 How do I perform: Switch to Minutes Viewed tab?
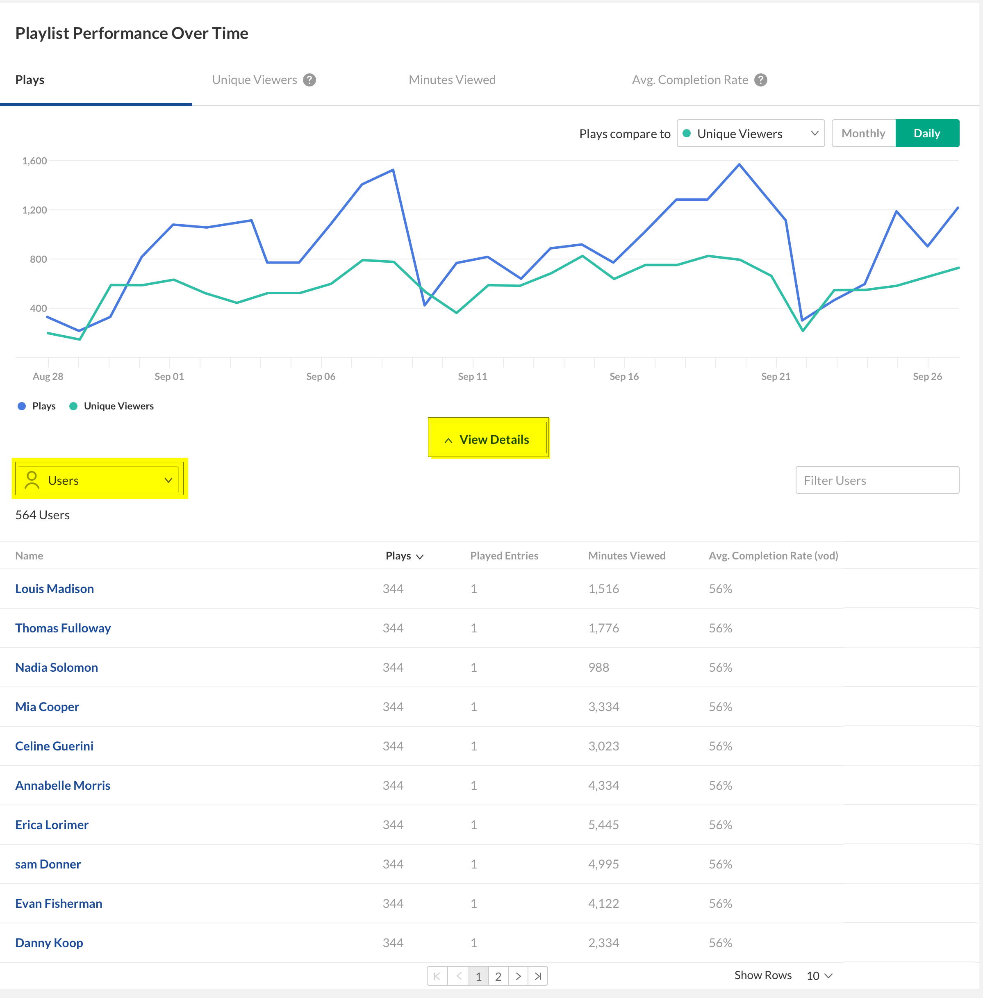[452, 80]
